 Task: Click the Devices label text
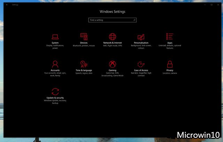(x=84, y=43)
